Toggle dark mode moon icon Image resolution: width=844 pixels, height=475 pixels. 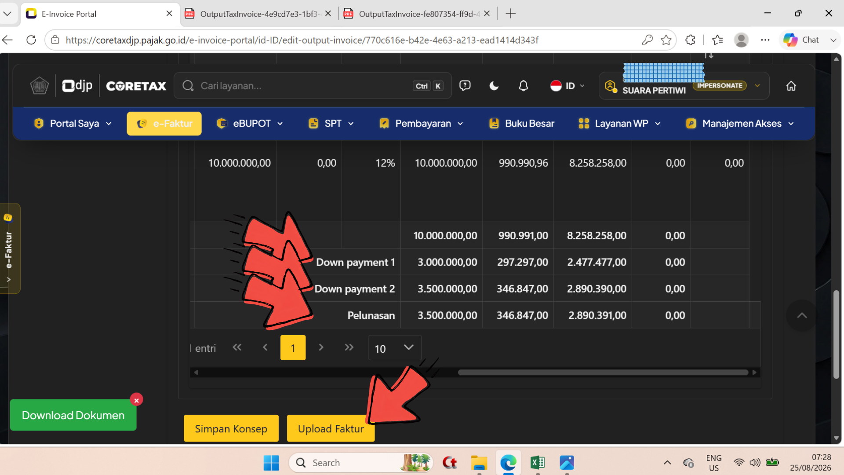[494, 86]
